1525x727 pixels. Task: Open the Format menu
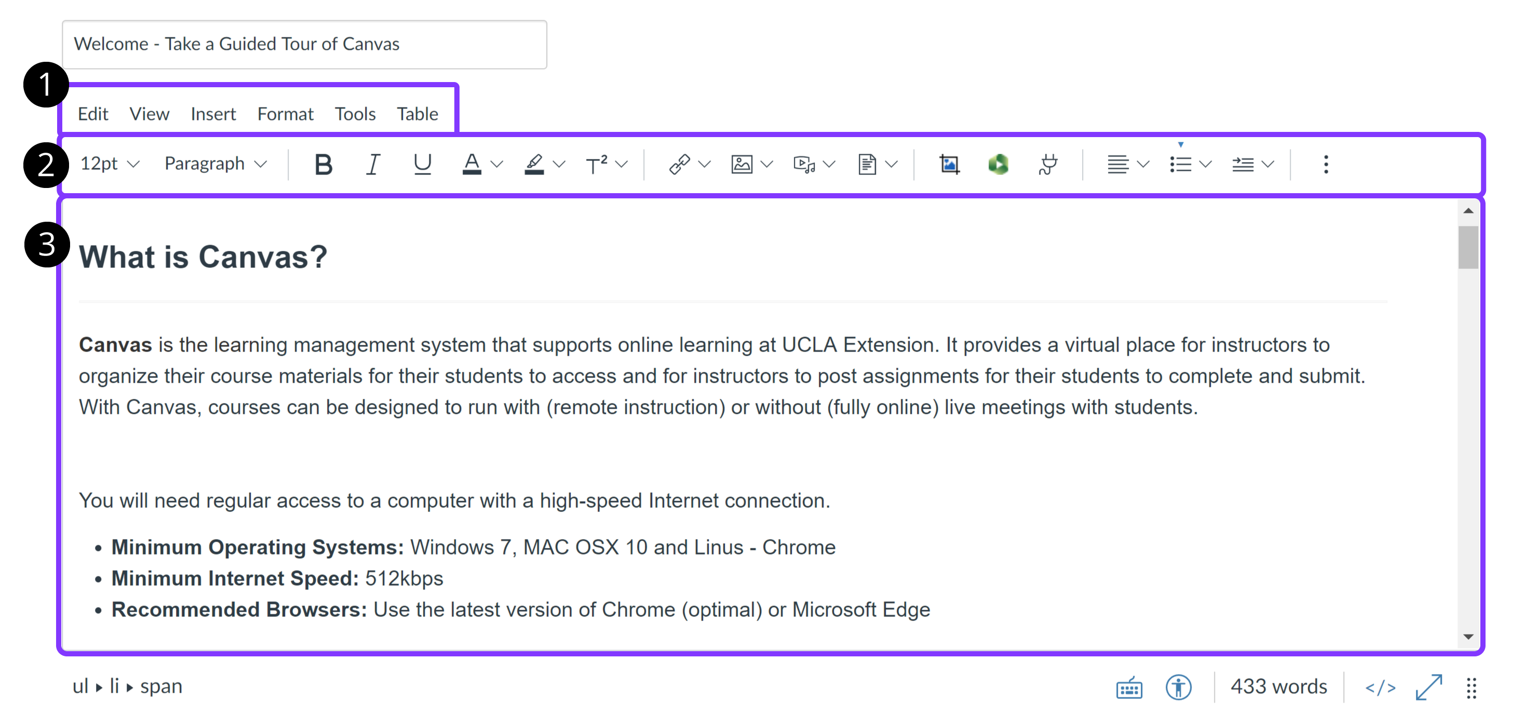286,114
